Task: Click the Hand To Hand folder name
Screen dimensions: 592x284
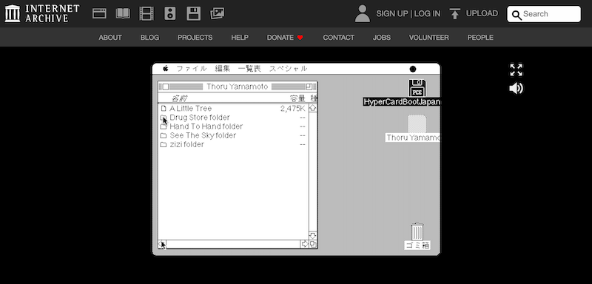Action: (x=206, y=126)
